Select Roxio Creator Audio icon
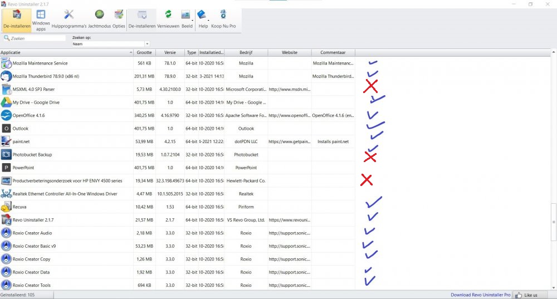Image resolution: width=557 pixels, height=299 pixels. point(6,233)
